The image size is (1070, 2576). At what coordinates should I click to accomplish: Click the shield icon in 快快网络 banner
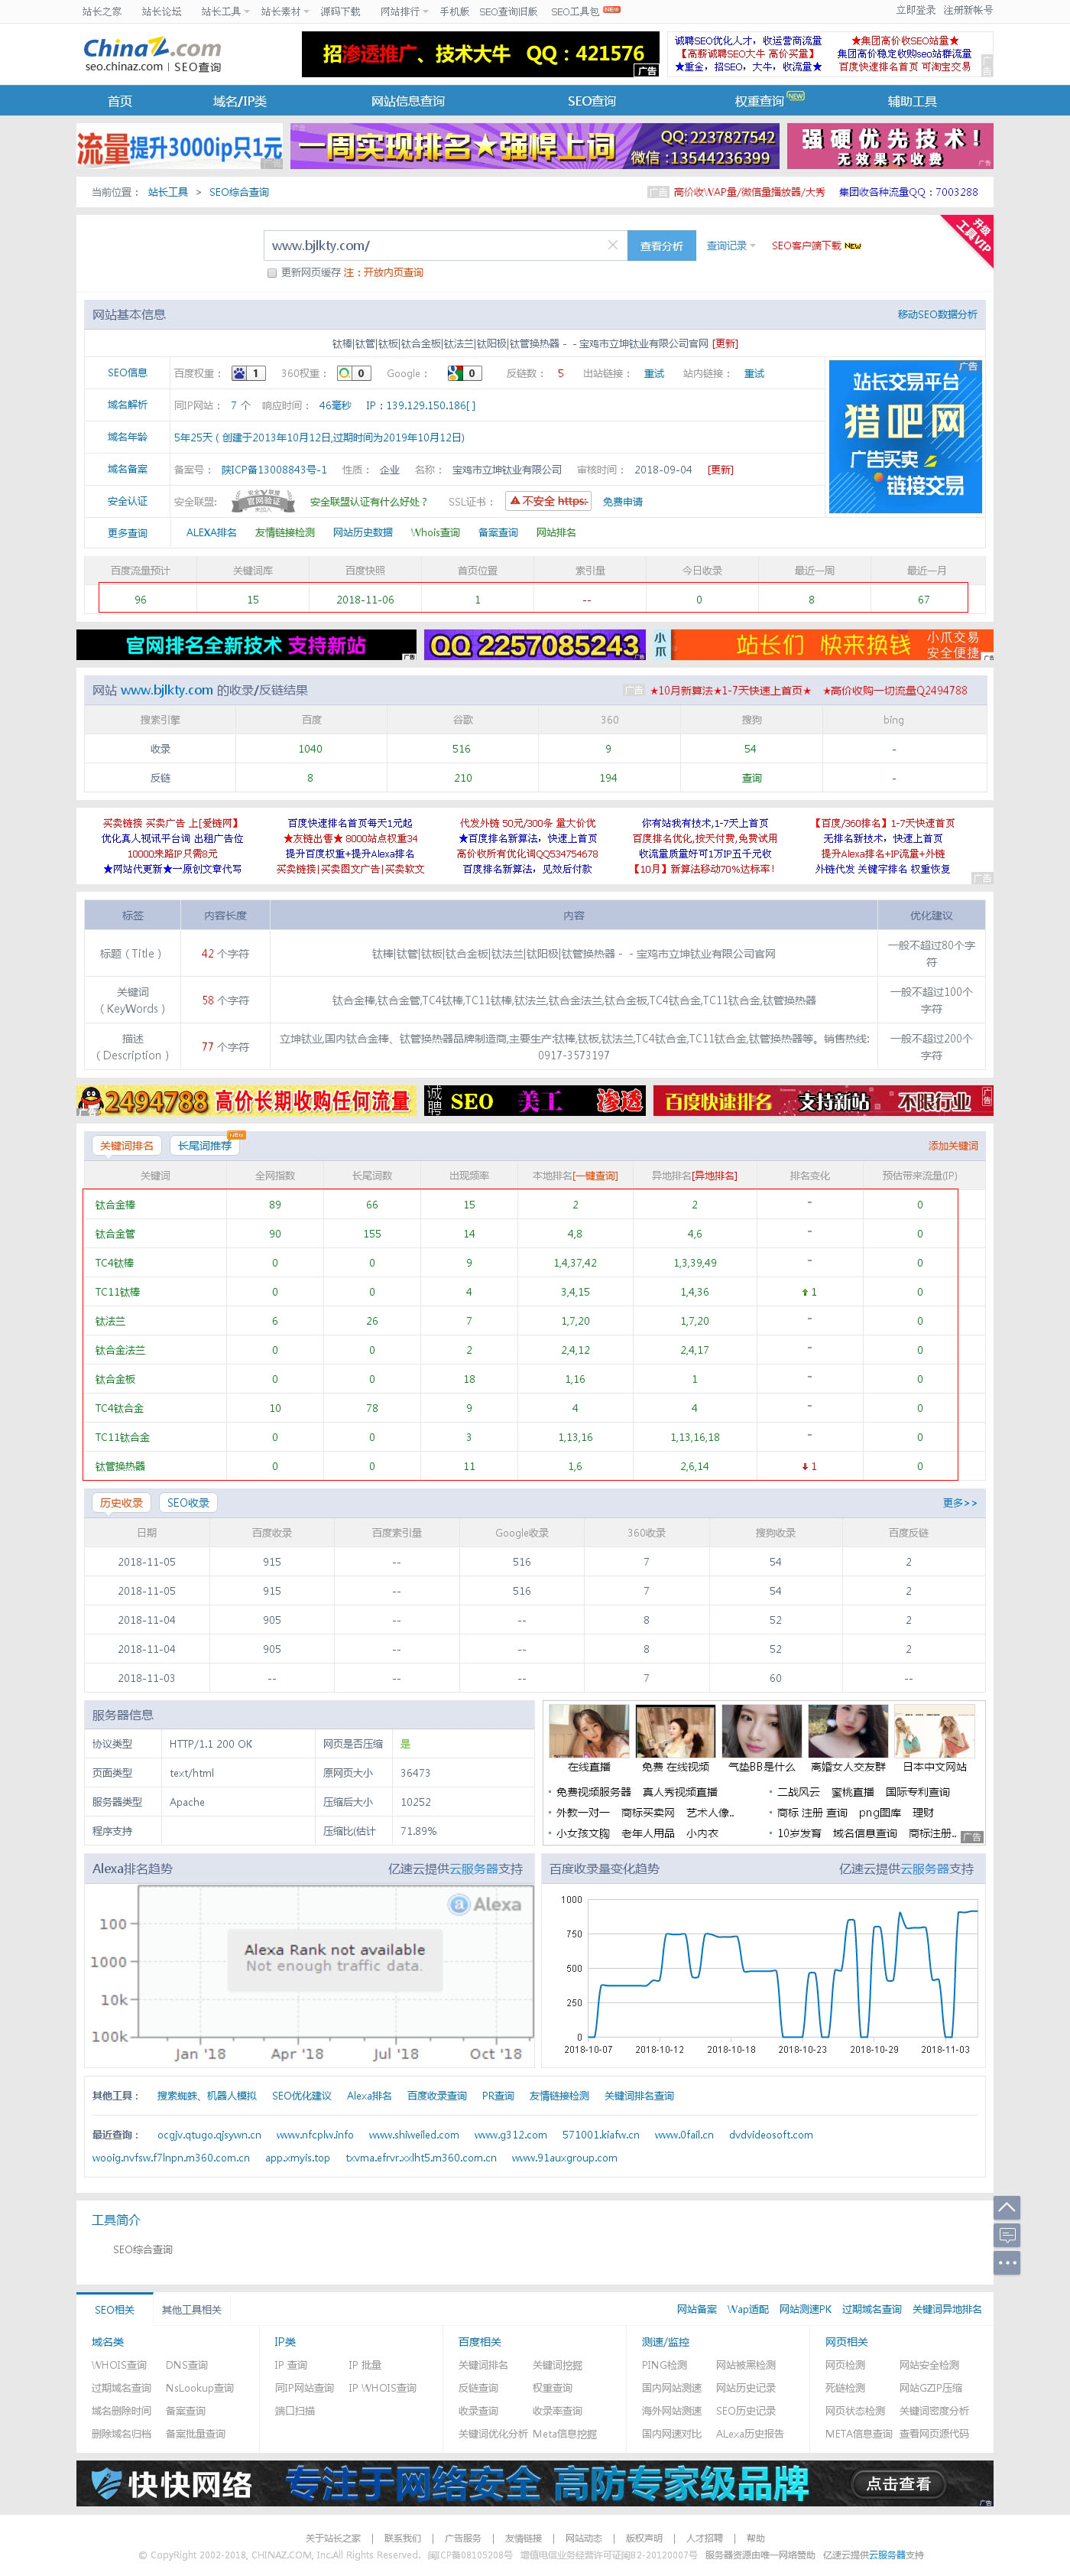(106, 2484)
